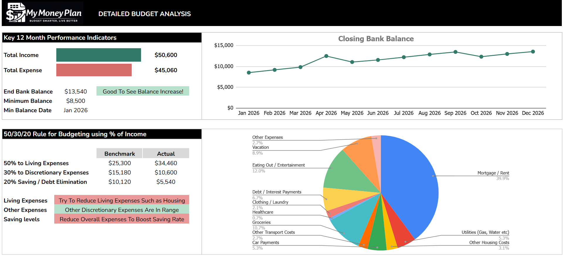Click the "Nov 2026" x-axis label

(x=507, y=113)
